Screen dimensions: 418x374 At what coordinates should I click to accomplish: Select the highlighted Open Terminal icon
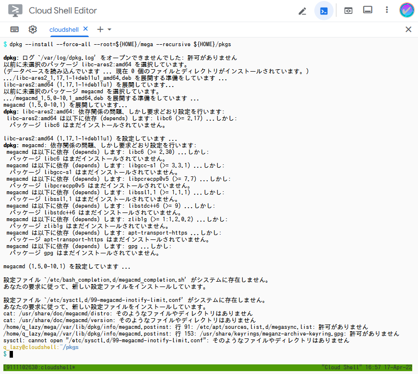(323, 11)
